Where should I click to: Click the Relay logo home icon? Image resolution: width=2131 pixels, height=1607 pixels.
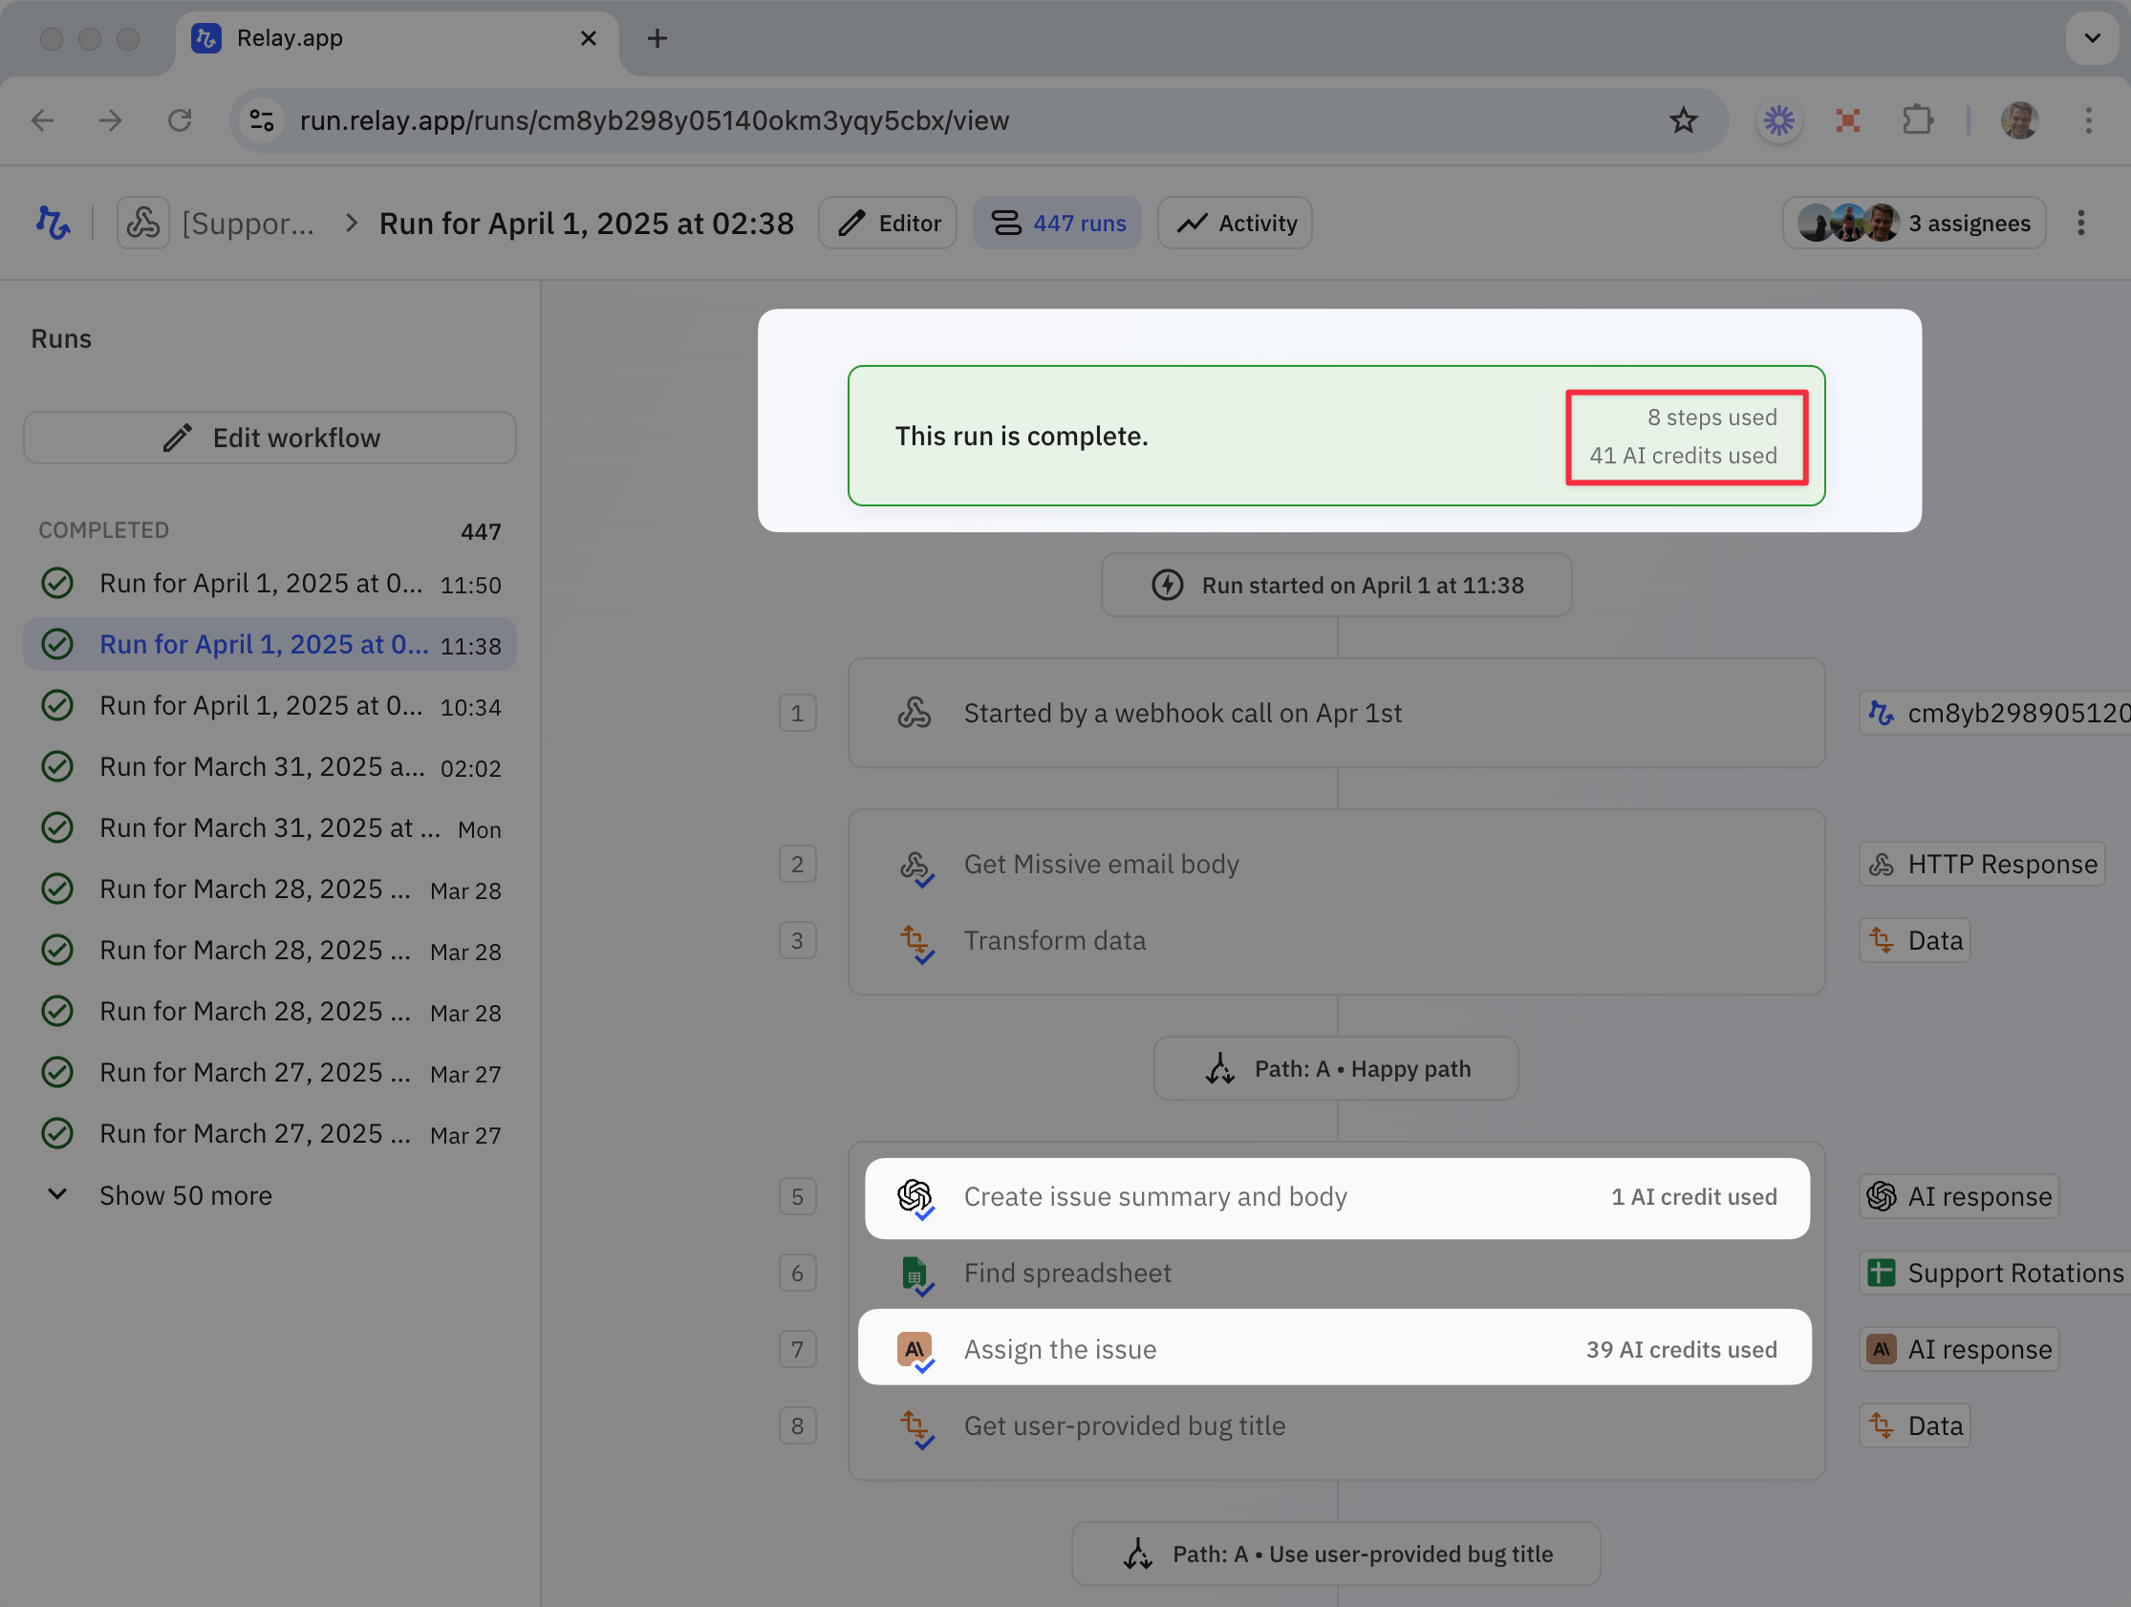[x=53, y=224]
